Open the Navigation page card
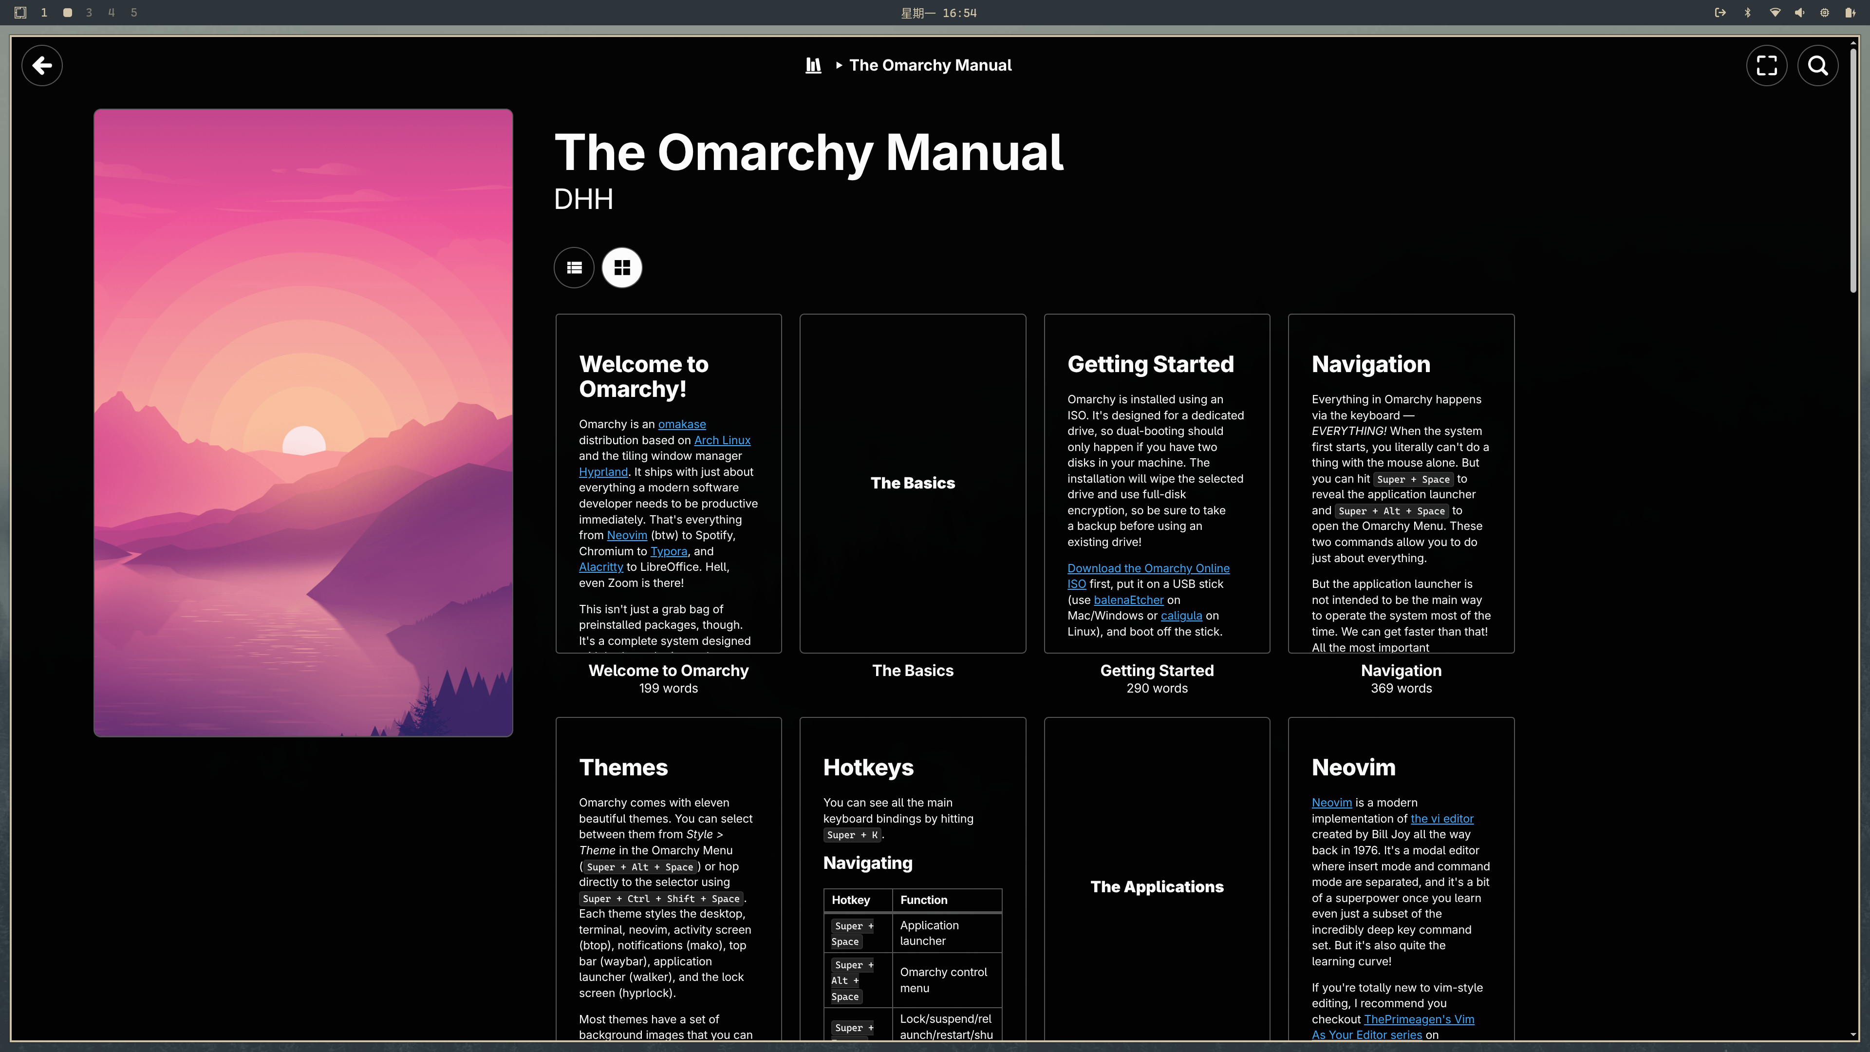The height and width of the screenshot is (1052, 1870). (1401, 484)
